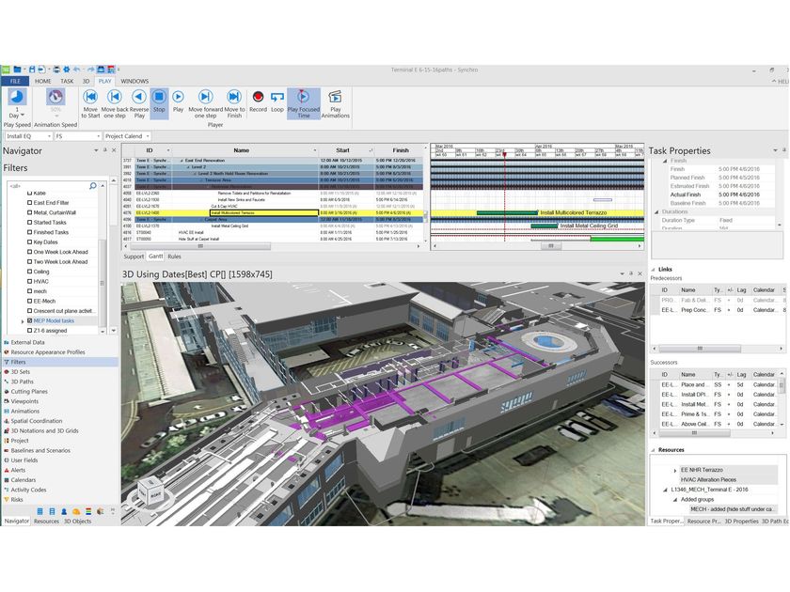Open Viewpoints in Navigator

tap(24, 401)
